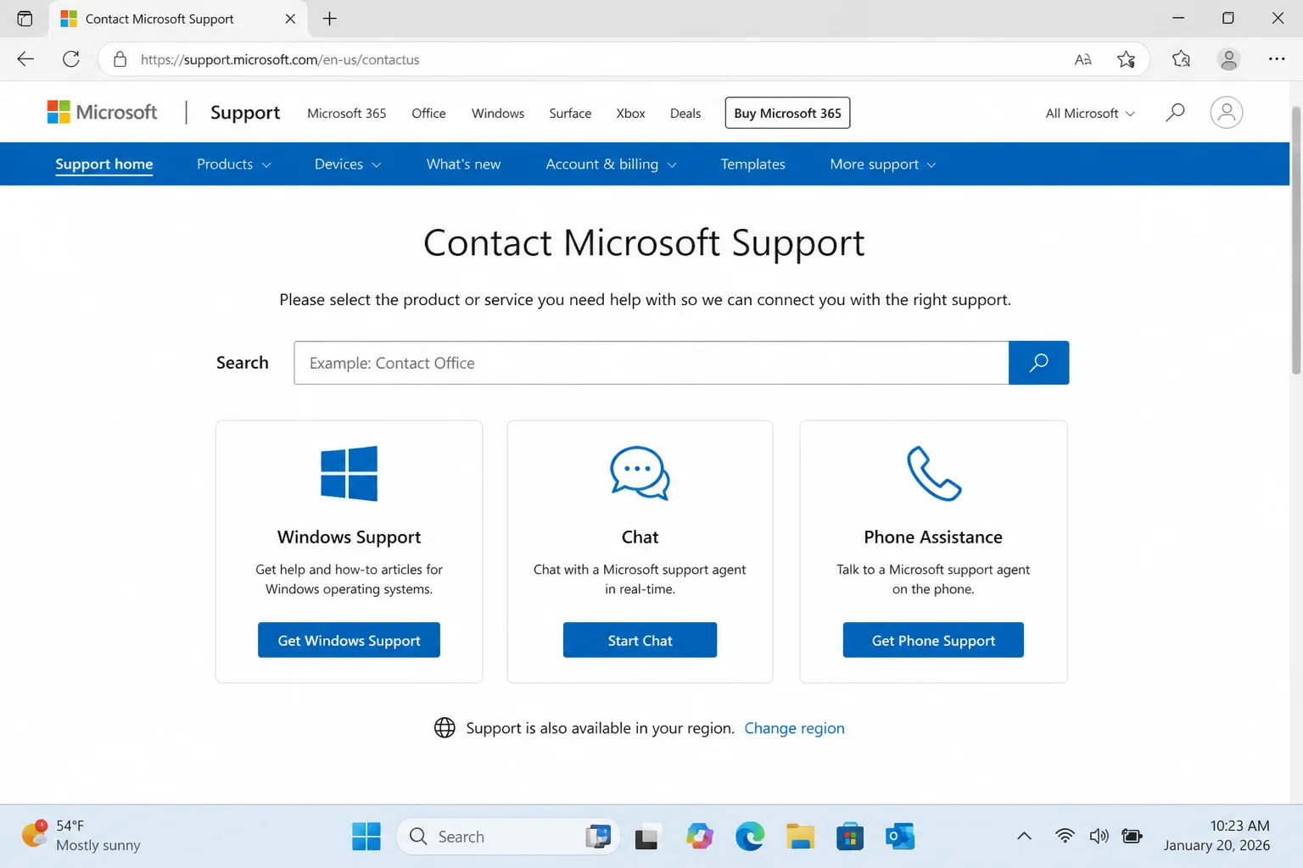Open the Windows nav link
Viewport: 1303px width, 868px height.
point(498,113)
